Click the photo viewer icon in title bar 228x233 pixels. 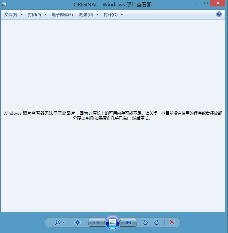[x=4, y=4]
